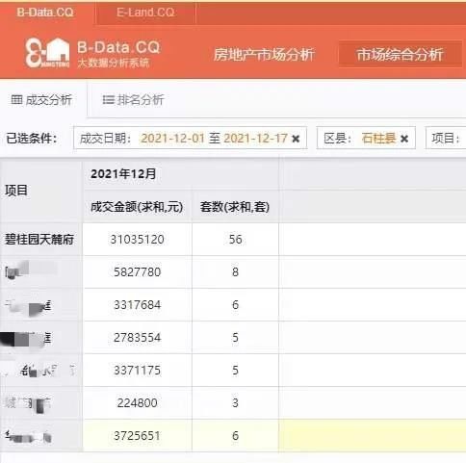Image resolution: width=466 pixels, height=463 pixels.
Task: Remove the 成交日期 filter with x
Action: click(x=296, y=139)
